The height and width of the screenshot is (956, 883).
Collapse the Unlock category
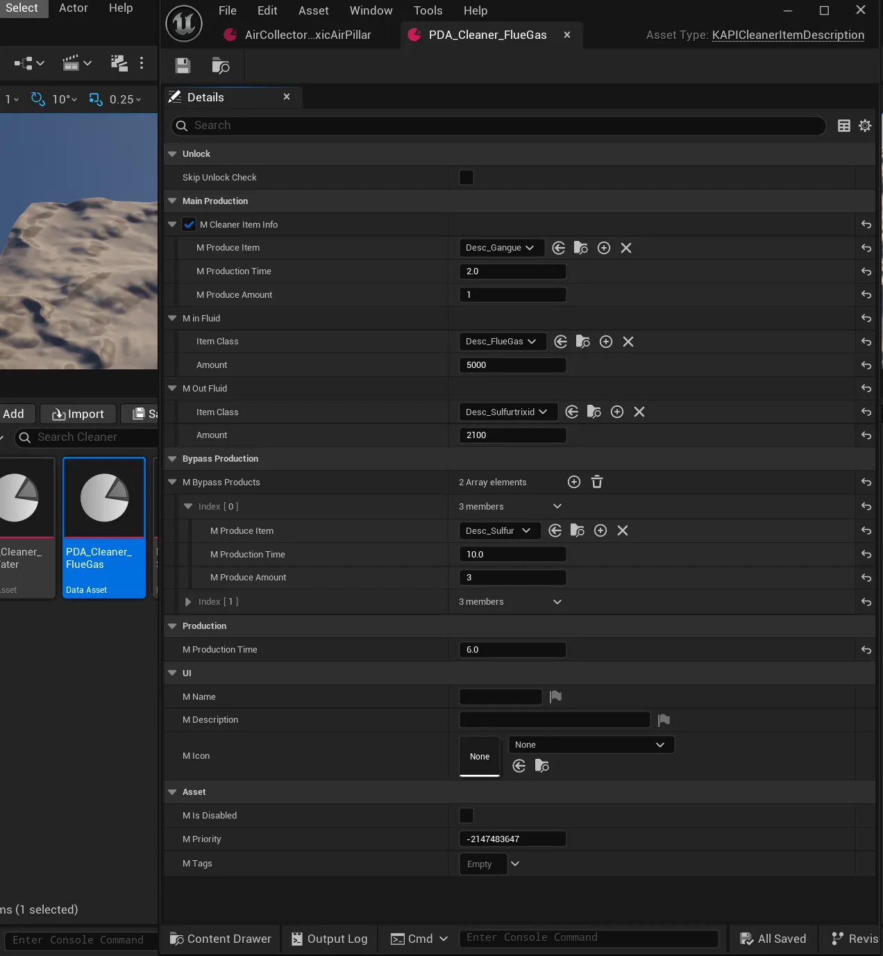click(172, 154)
